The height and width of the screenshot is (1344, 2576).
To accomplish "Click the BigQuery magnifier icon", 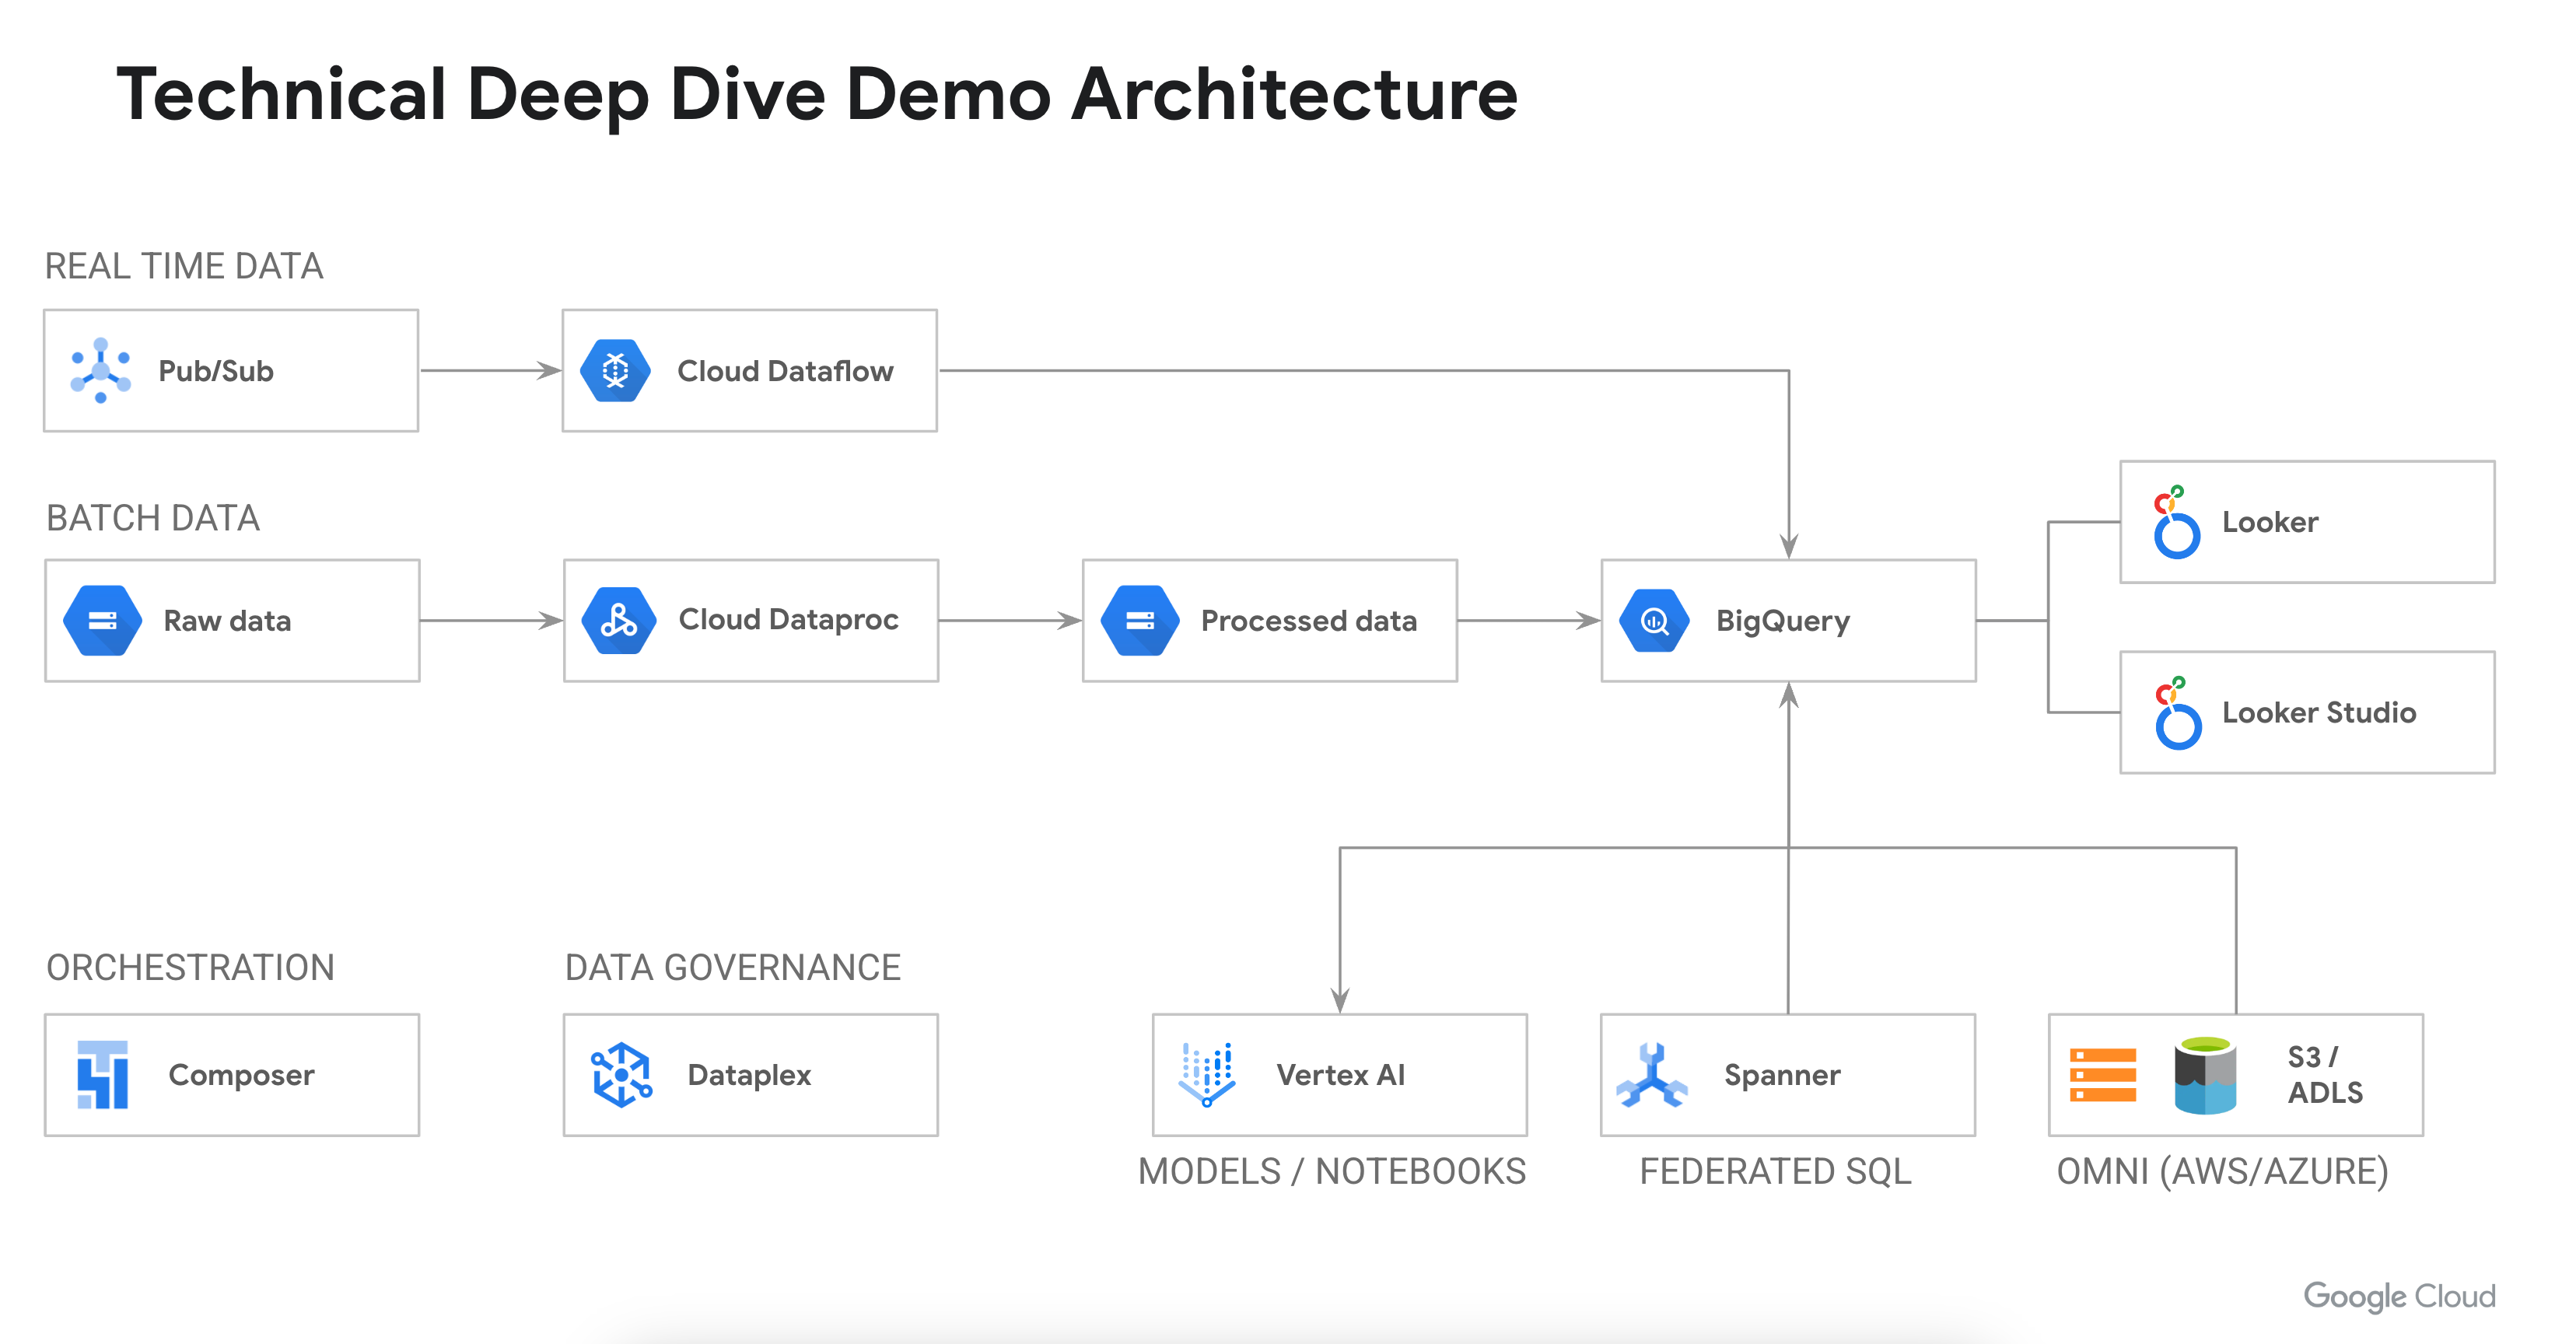I will (x=1655, y=621).
